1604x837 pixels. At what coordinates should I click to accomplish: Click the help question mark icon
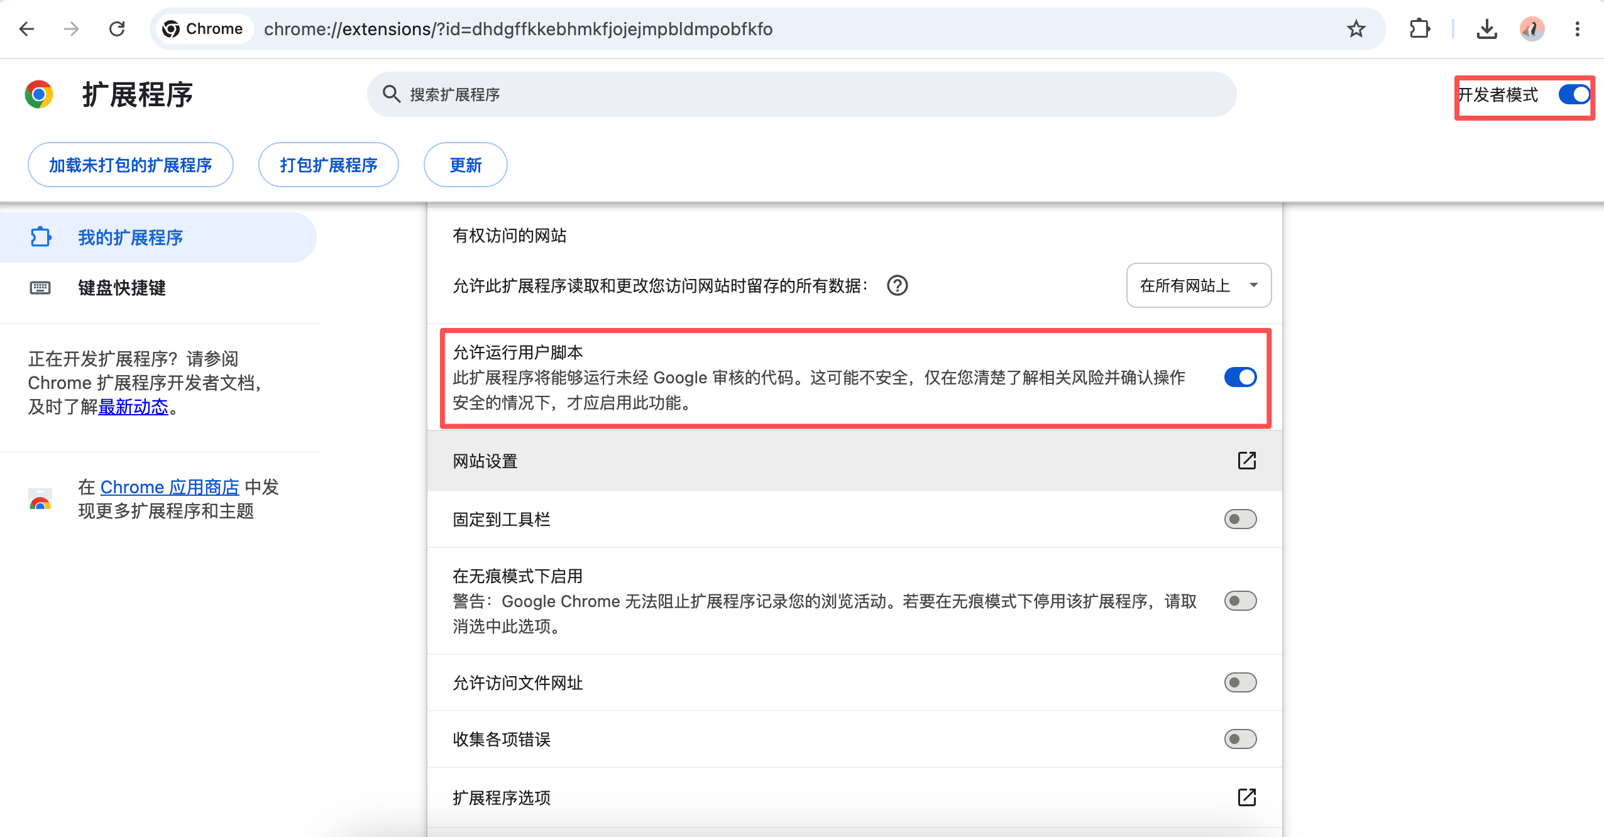pos(898,286)
